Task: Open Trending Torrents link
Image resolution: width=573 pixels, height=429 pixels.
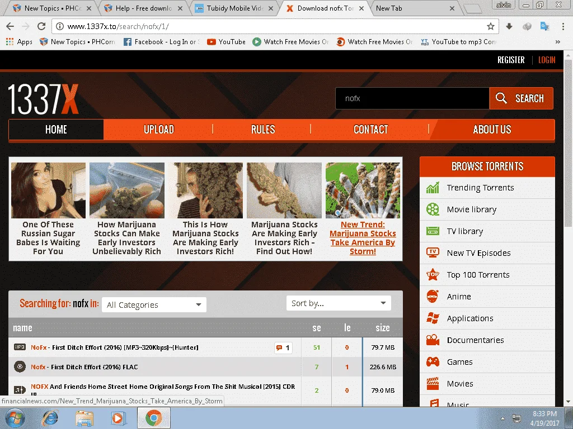Action: pyautogui.click(x=480, y=188)
